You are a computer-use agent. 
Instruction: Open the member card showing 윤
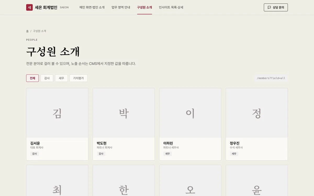pyautogui.click(x=257, y=181)
